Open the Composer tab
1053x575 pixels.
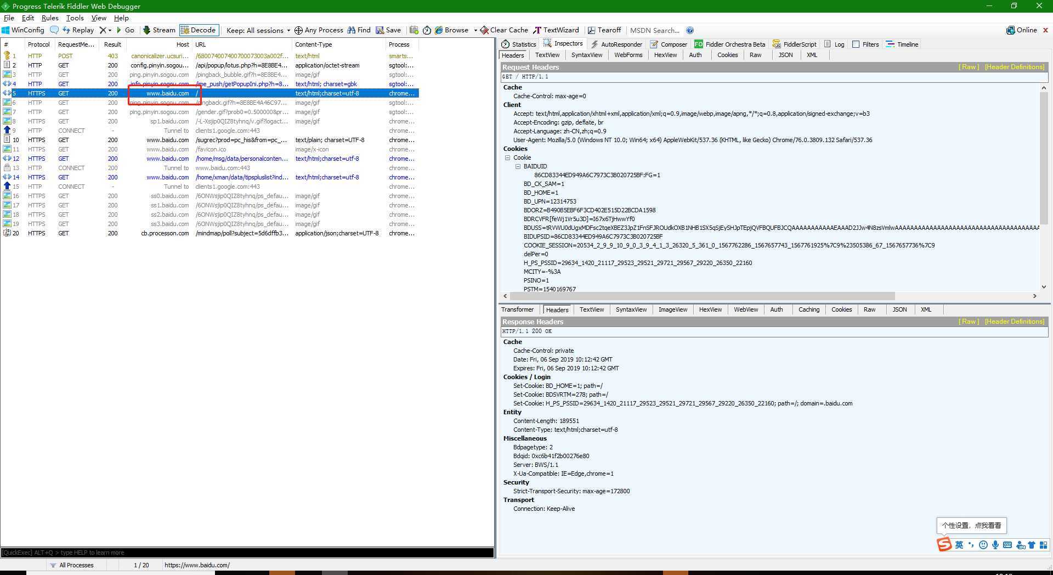click(x=669, y=44)
